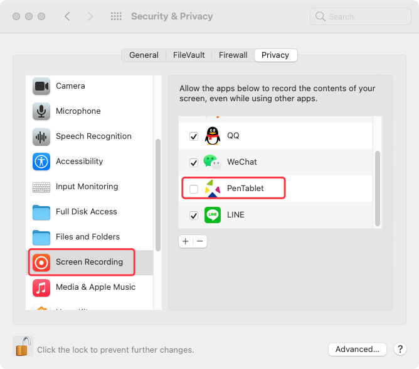Disable the WeChat checkbox

[x=194, y=163]
